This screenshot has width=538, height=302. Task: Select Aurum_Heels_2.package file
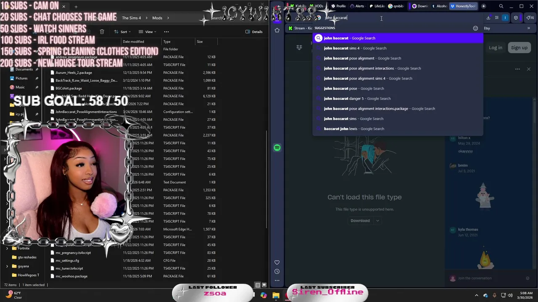[x=74, y=73]
